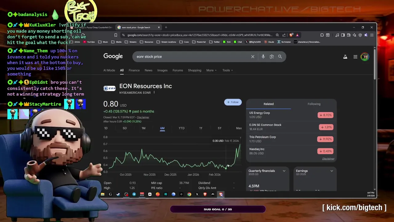Open E.ON SE Common Stock entry
Screen dimensions: 394x222
click(291, 127)
